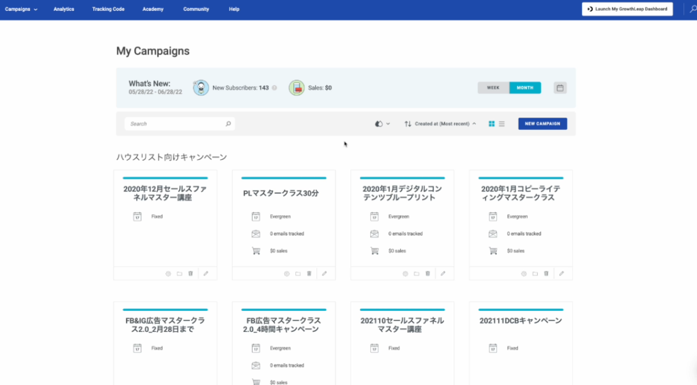Click pencil icon on PLマスタークラス30分 card
Image resolution: width=697 pixels, height=385 pixels.
coord(325,273)
